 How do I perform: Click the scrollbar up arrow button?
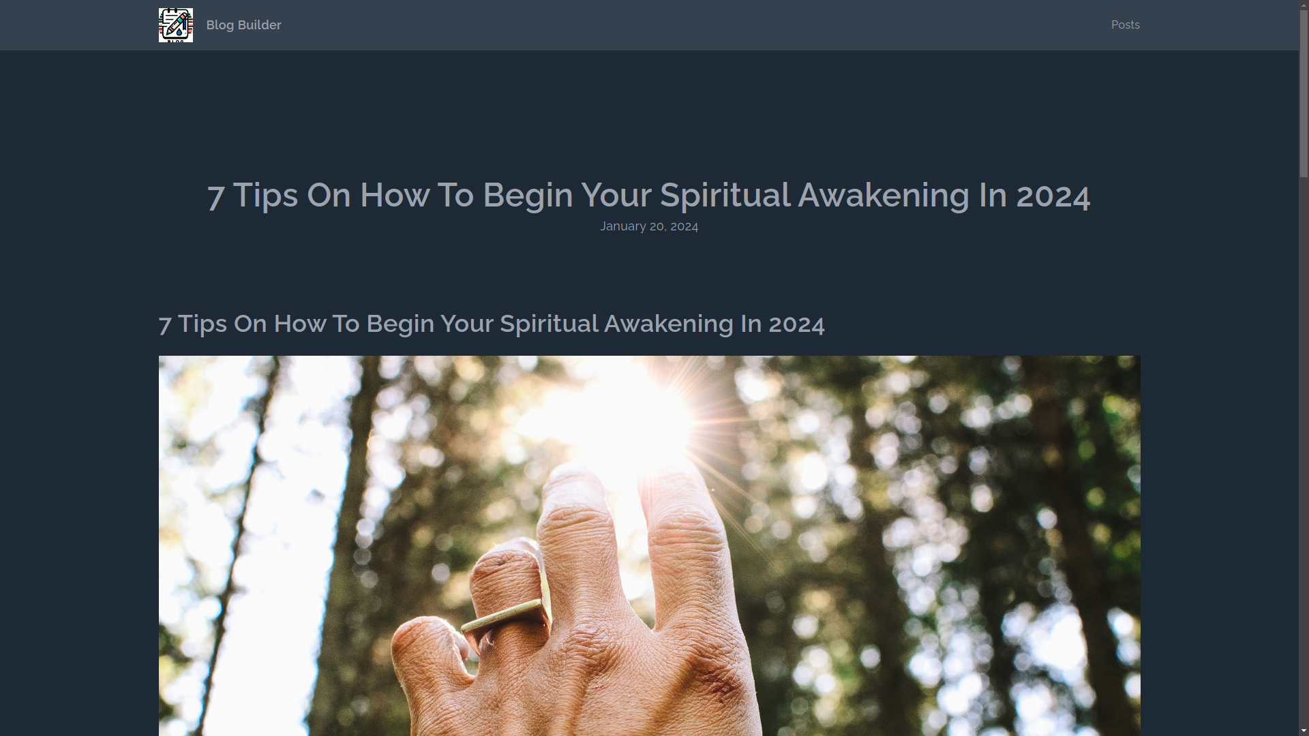coord(1304,4)
